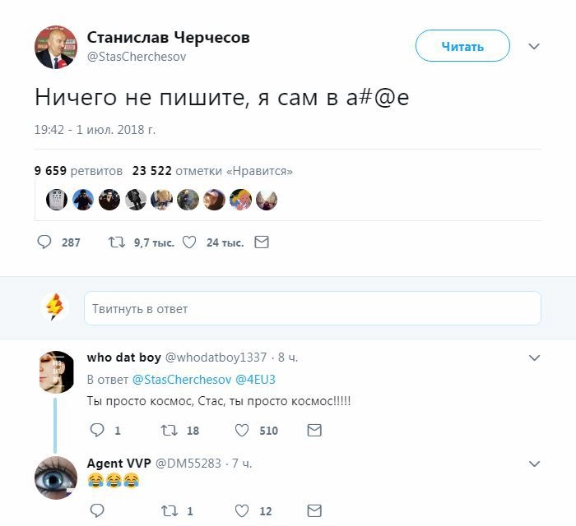Expand options chevron on who dat boy's reply

tap(534, 358)
